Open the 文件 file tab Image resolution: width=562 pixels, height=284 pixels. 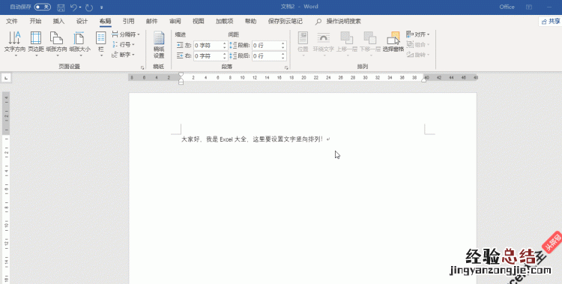coord(12,21)
